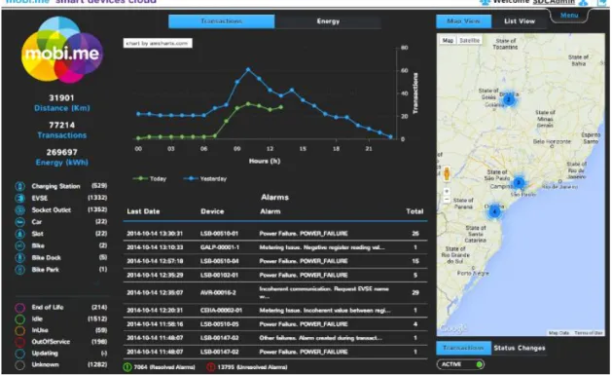Click the Alarm column header

pyautogui.click(x=270, y=211)
